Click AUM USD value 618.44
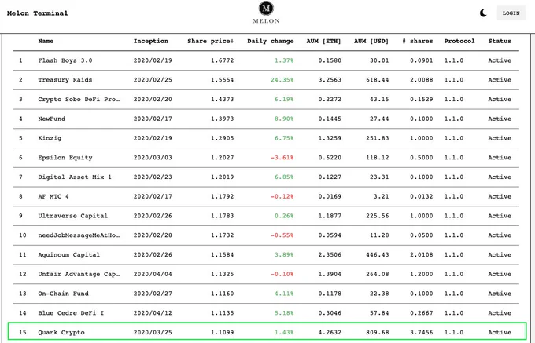This screenshot has width=535, height=343. point(378,80)
